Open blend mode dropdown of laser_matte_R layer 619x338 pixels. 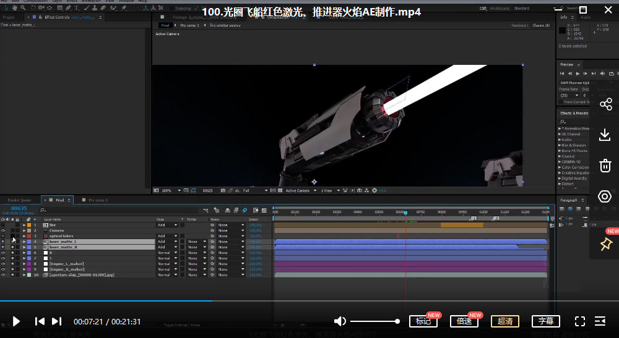click(x=167, y=247)
